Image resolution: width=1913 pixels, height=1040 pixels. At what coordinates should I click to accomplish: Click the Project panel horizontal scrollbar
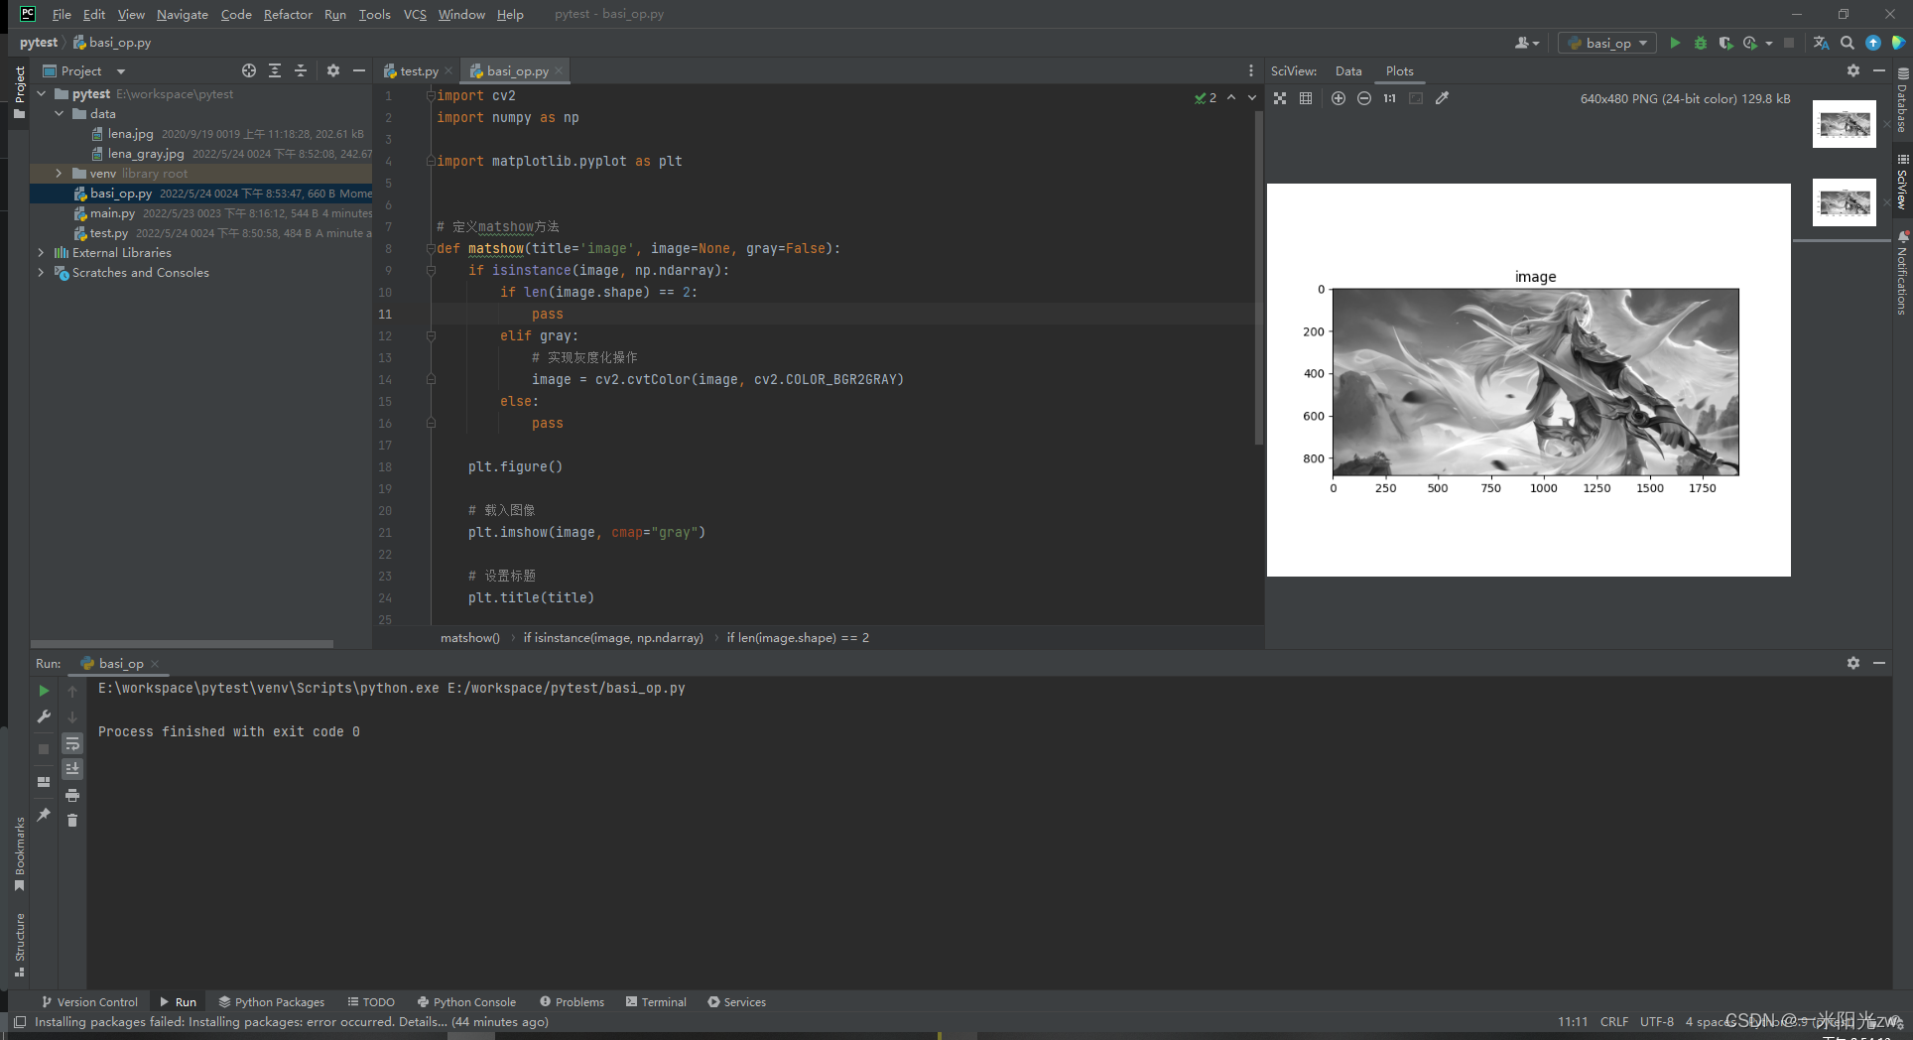tap(182, 644)
